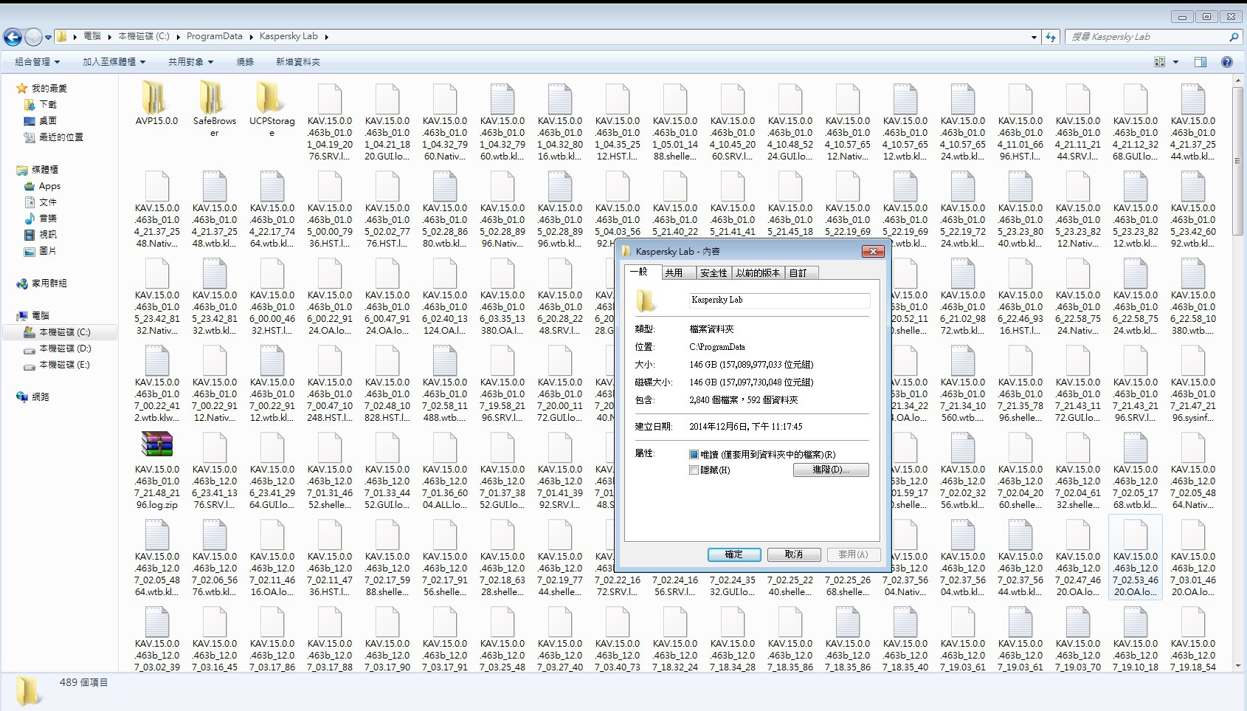This screenshot has height=711, width=1247.
Task: Click the 確定 button in the properties dialog
Action: (x=733, y=554)
